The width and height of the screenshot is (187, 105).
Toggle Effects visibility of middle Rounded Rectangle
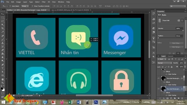click(x=164, y=82)
